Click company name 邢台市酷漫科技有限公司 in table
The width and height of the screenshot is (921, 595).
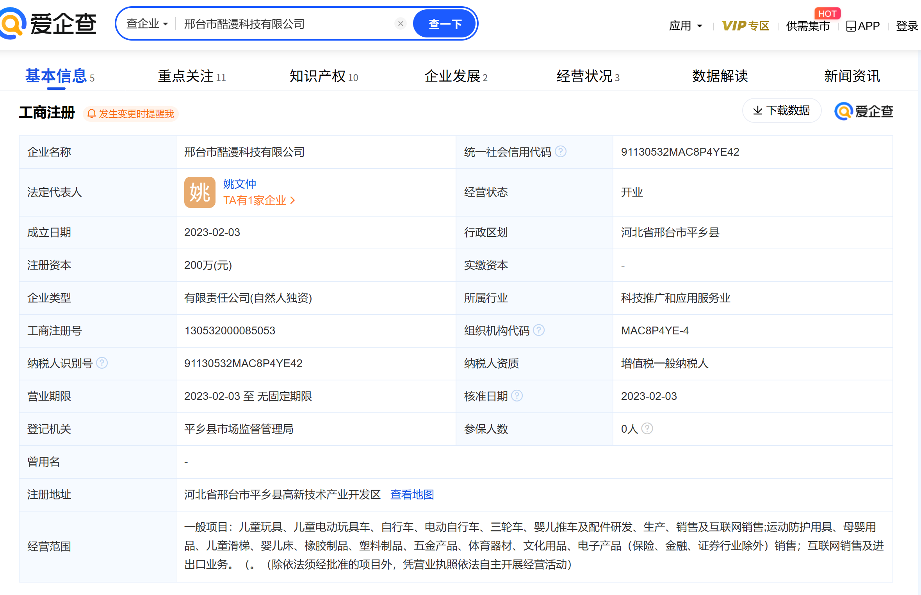[244, 152]
